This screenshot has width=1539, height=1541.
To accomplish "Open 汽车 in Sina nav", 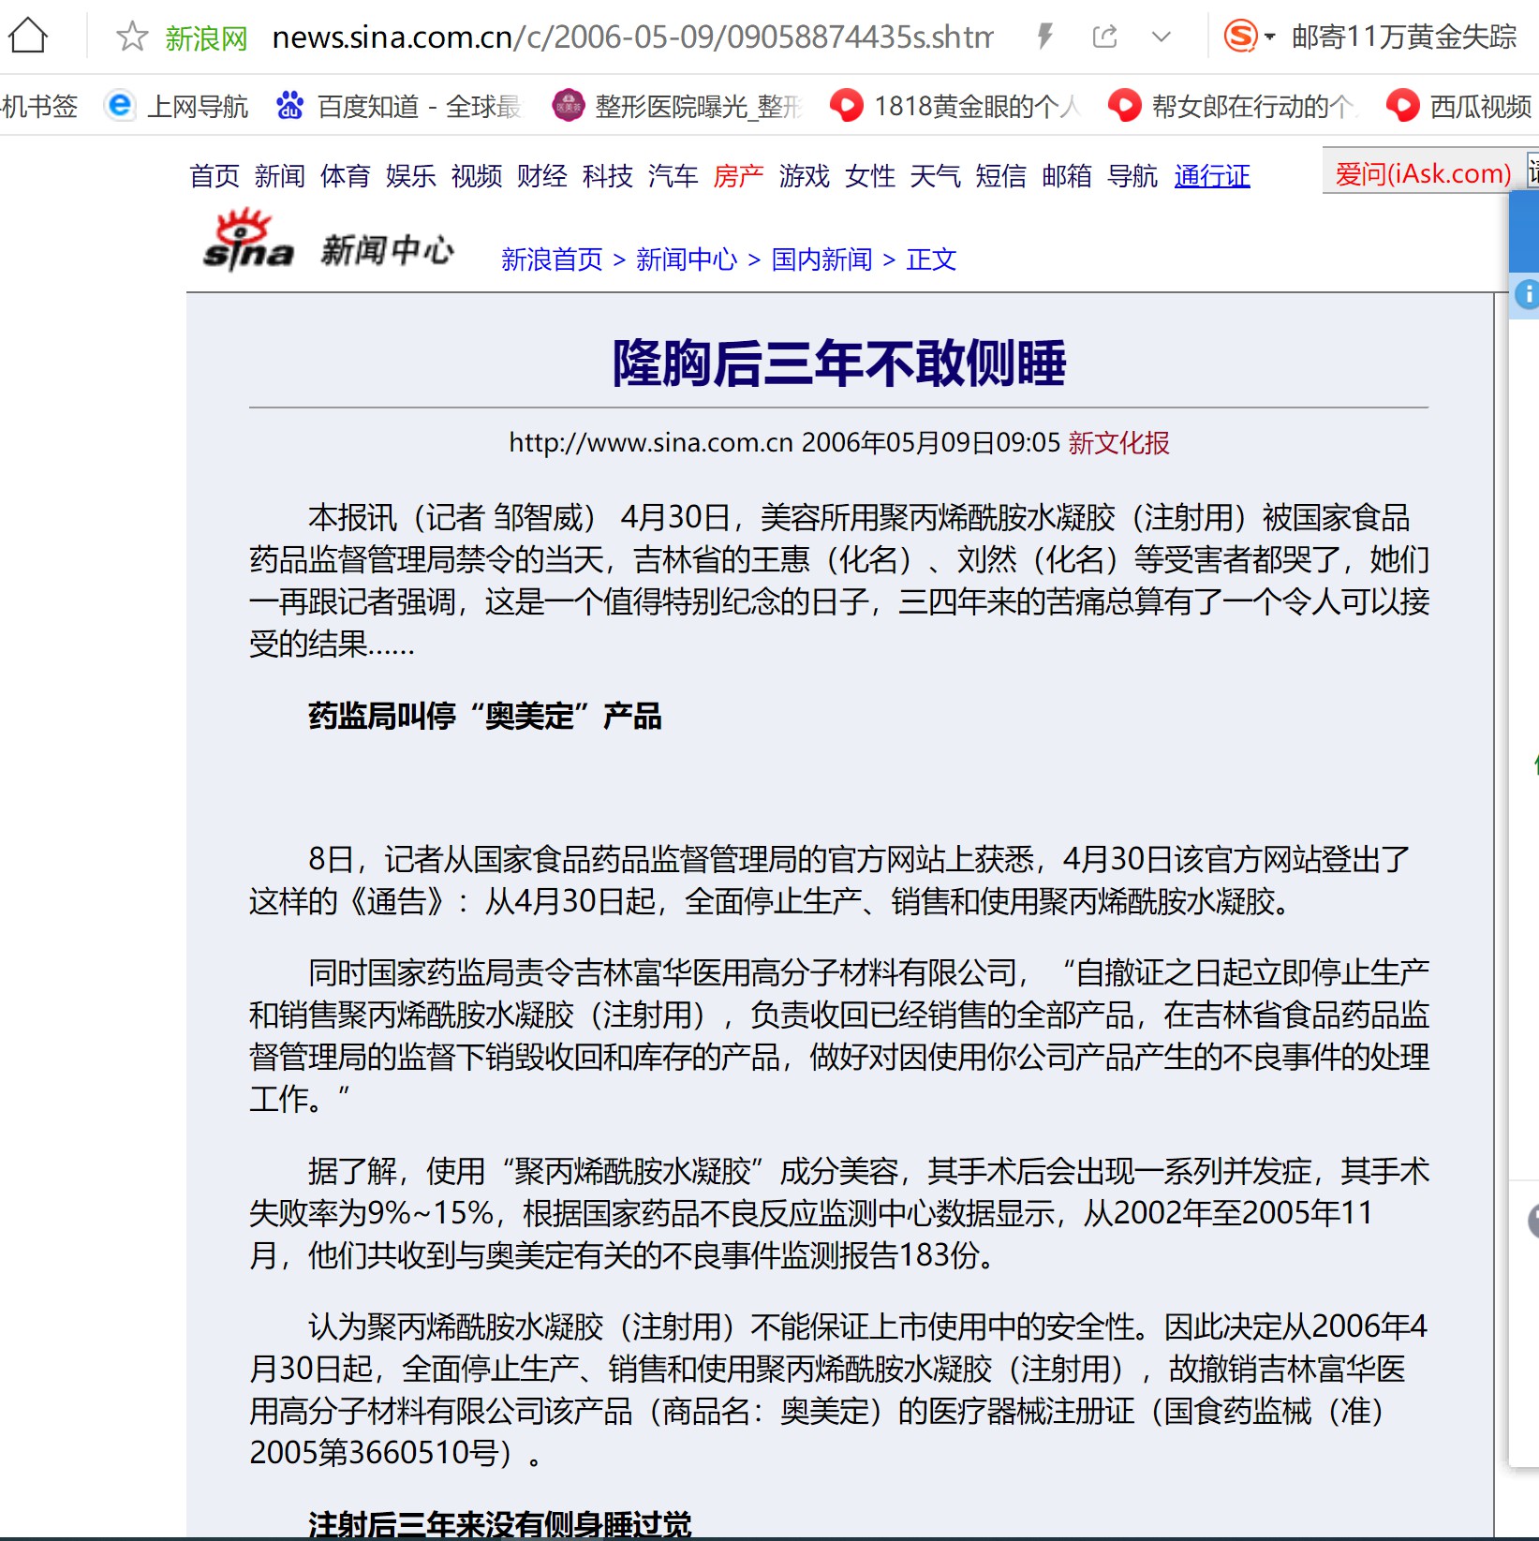I will (673, 175).
